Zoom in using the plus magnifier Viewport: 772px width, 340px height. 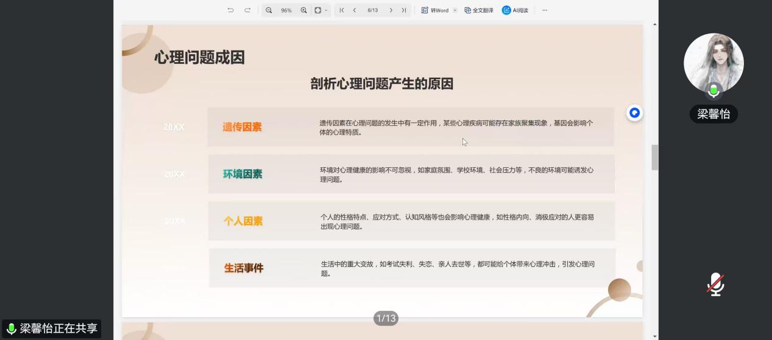coord(303,10)
